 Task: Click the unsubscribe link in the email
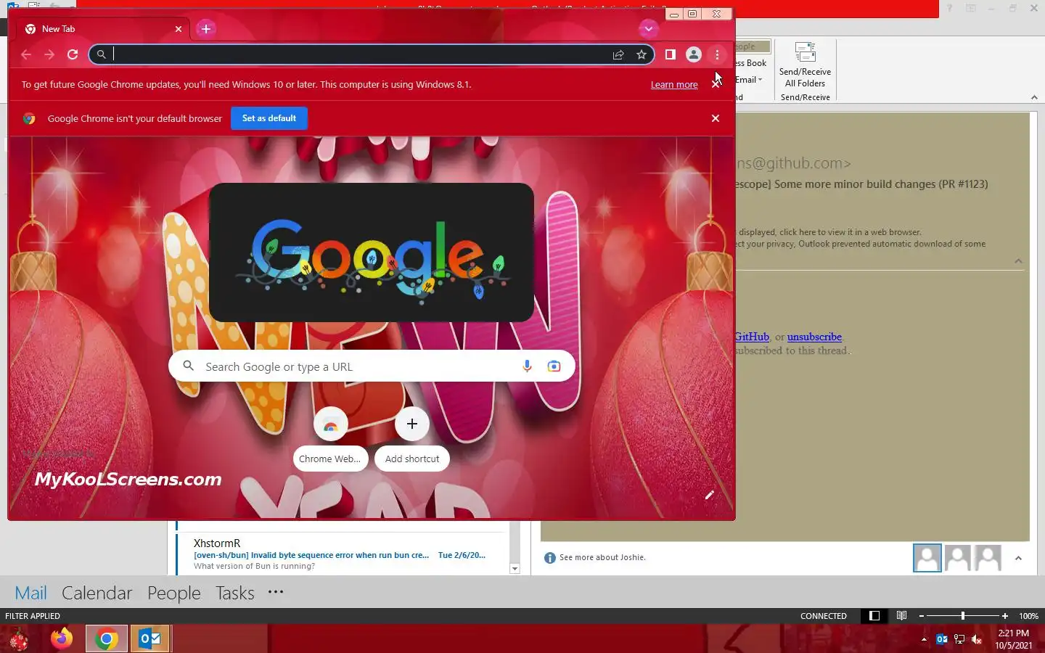tap(814, 337)
